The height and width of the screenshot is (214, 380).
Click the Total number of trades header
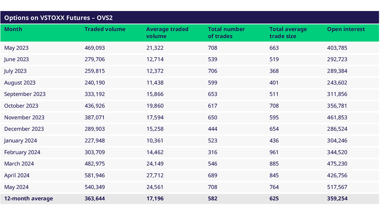click(x=226, y=33)
